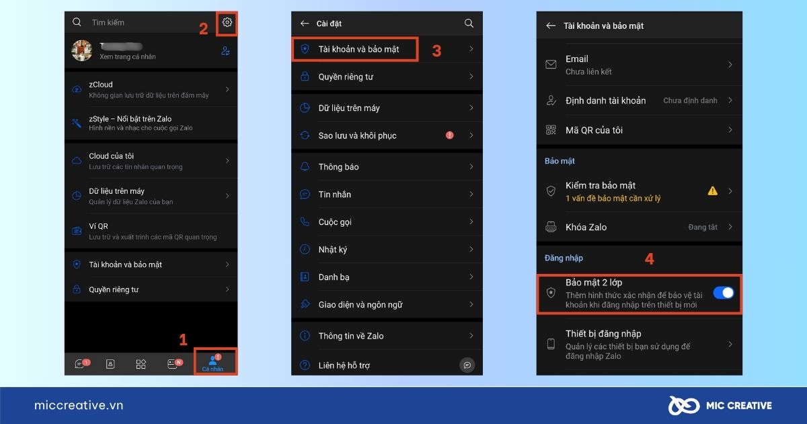Open Quyền riêng tư in Cài đặt list
Viewport: 807px width, 424px height.
(x=387, y=77)
